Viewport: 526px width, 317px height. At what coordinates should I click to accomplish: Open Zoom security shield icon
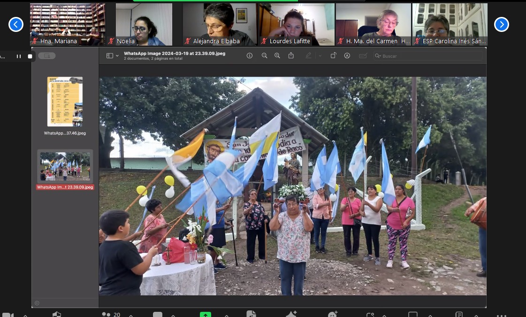point(57,314)
